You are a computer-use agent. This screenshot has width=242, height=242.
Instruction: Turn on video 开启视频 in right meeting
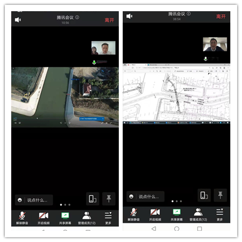coord(155,214)
